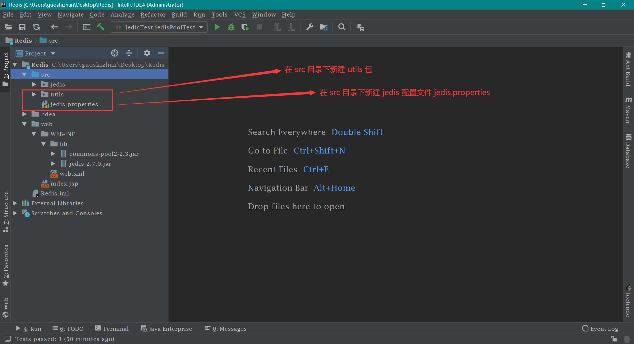Start debugging with the green bug icon
The image size is (634, 344).
(231, 27)
